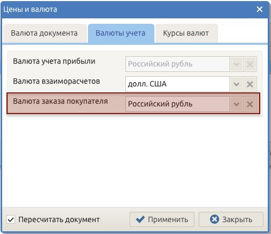Clear the Валюта взаиморасчетов value
The image size is (271, 234).
pyautogui.click(x=250, y=84)
